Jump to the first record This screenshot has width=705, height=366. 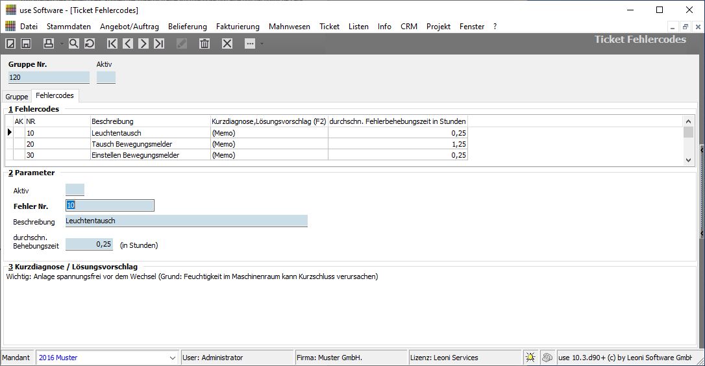(112, 43)
